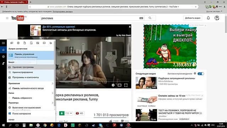Open the search panel hamburger menu
Screen dimensions: 227x128
tap(3, 43)
